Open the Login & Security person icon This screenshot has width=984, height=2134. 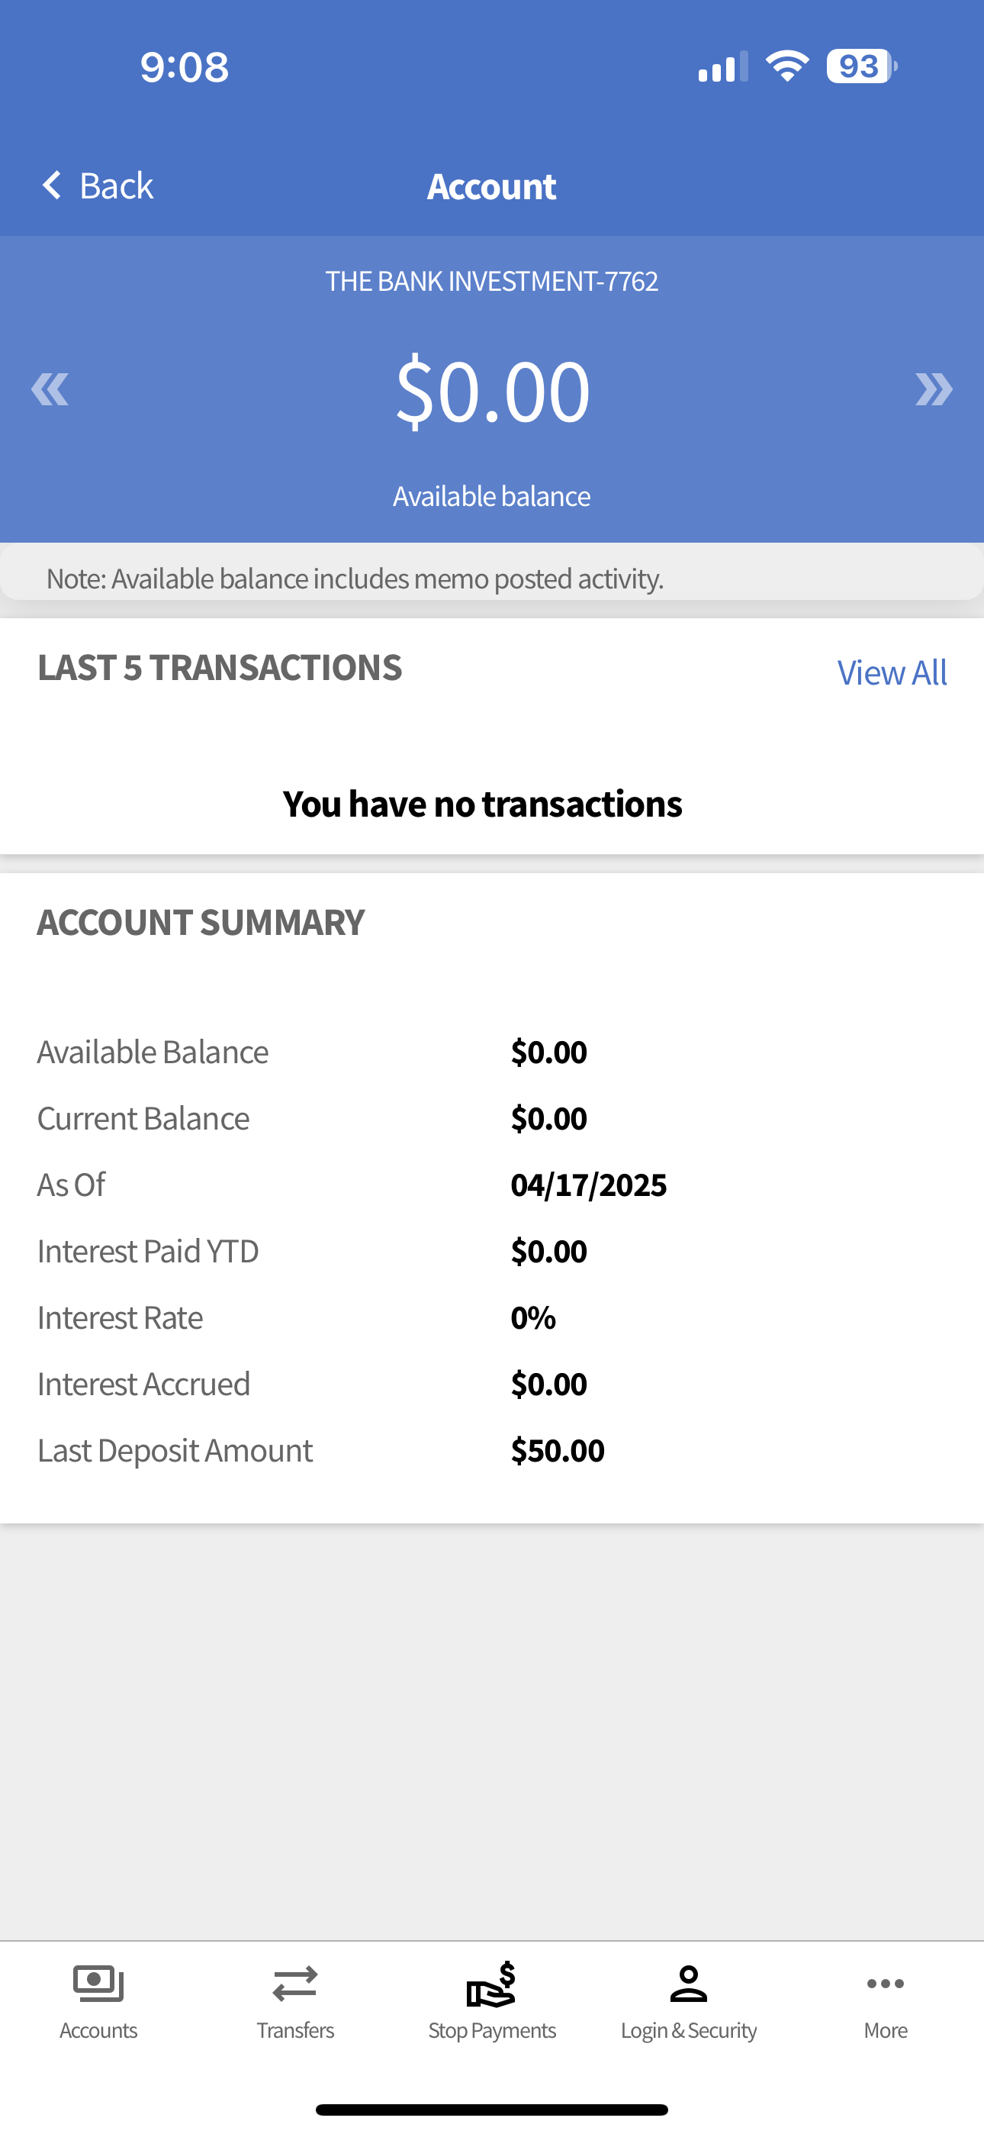tap(688, 1983)
